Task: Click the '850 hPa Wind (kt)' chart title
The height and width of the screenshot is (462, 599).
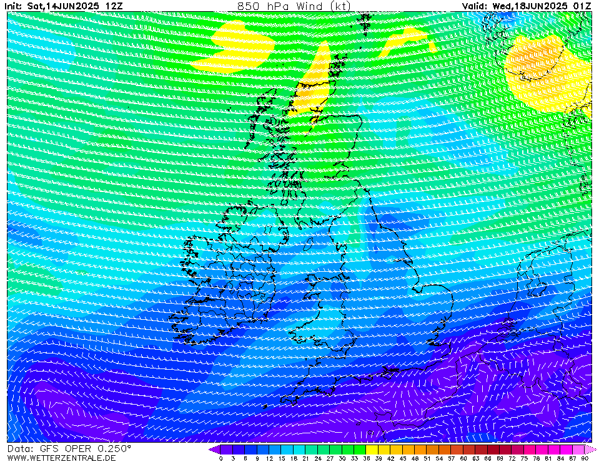Action: [x=294, y=6]
